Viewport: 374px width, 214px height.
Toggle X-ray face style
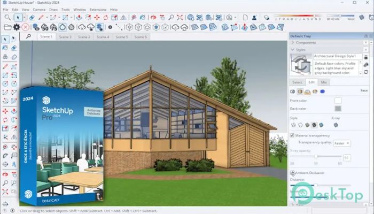(336, 125)
